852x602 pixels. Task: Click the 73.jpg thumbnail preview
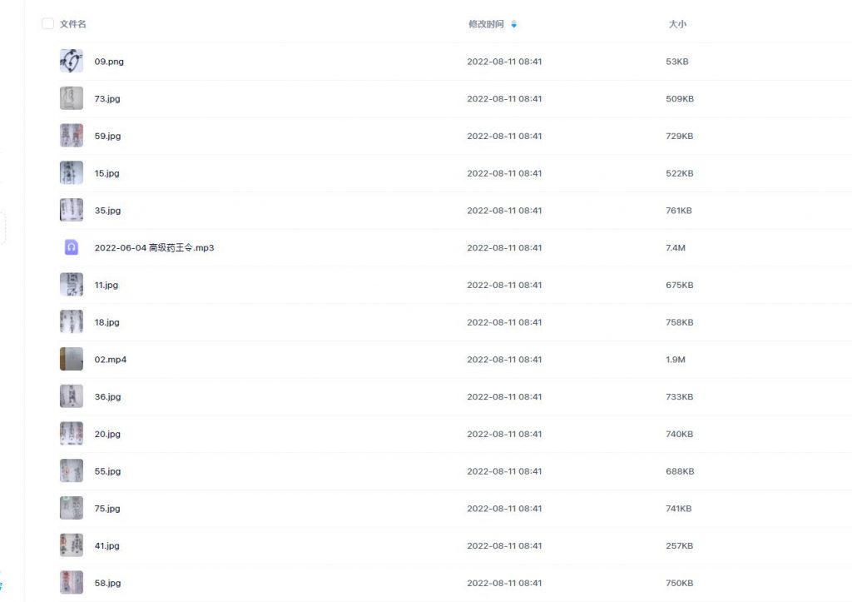72,98
